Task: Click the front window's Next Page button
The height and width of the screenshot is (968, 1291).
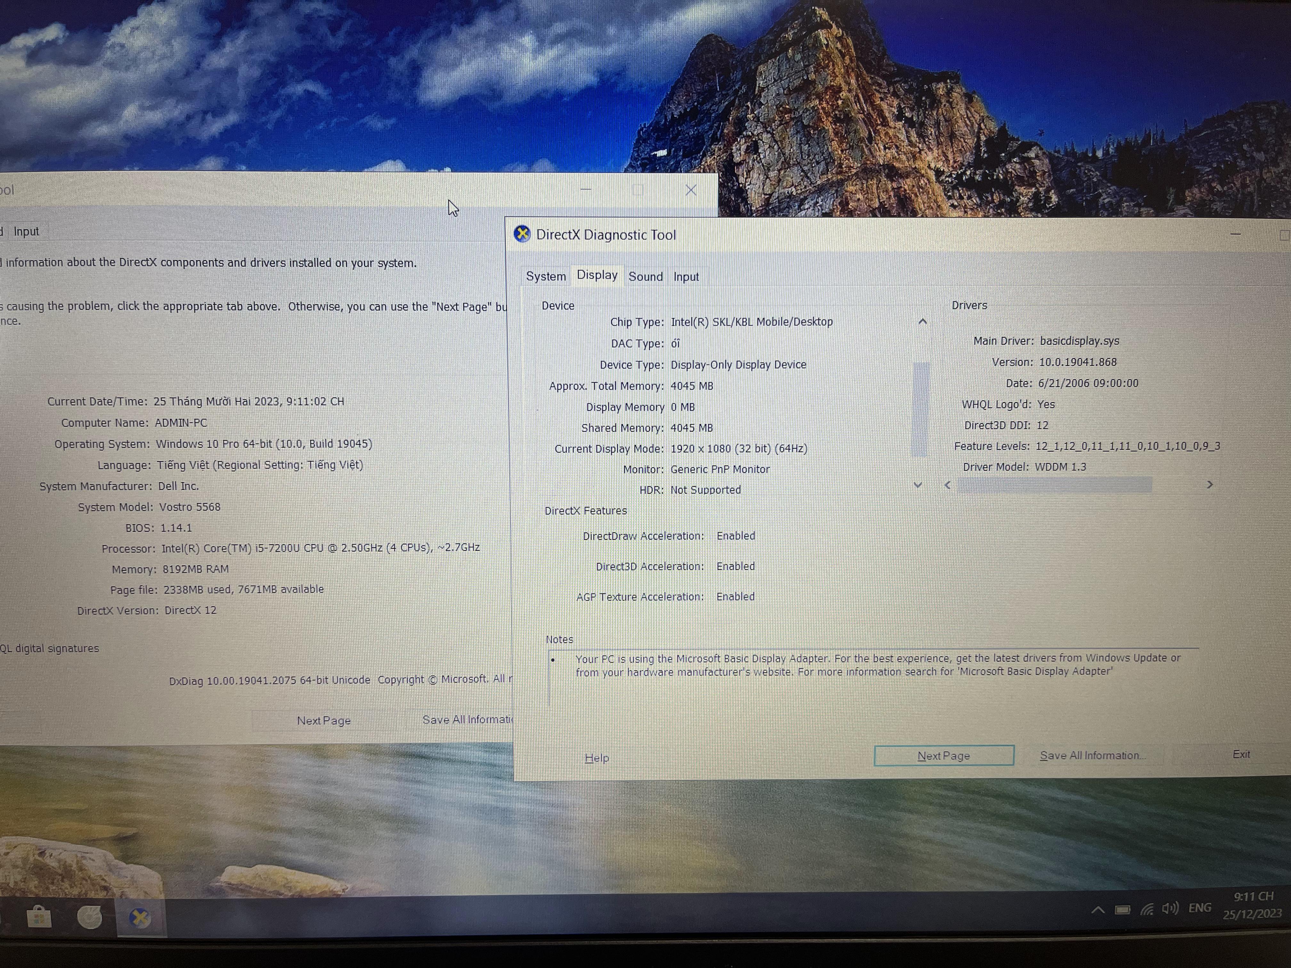Action: point(943,756)
